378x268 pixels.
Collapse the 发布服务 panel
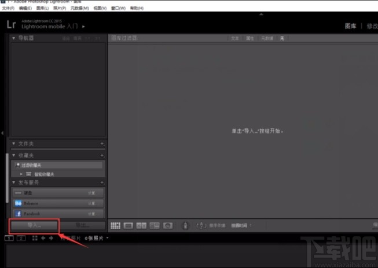[14, 183]
